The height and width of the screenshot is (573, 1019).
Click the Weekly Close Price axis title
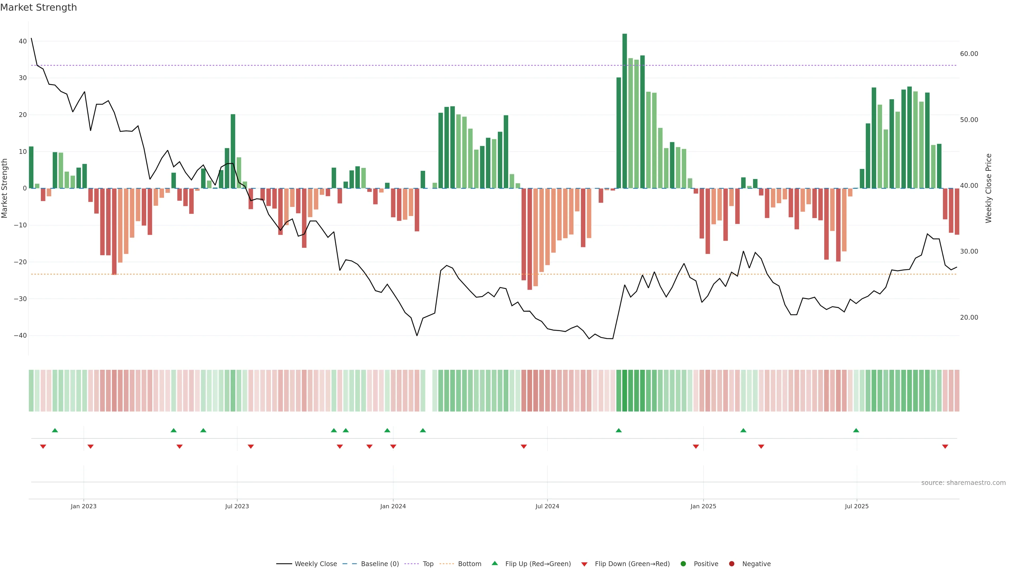[x=988, y=188]
